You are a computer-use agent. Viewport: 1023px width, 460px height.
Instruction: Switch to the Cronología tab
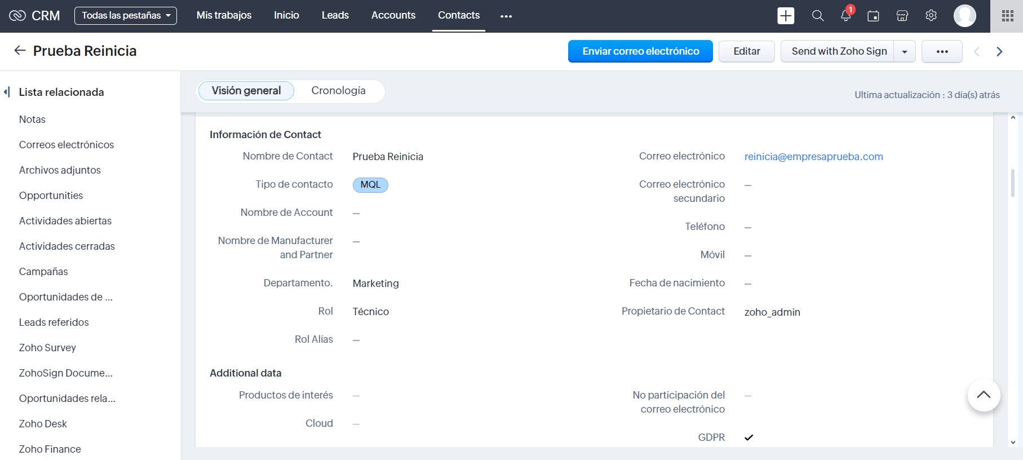point(338,91)
